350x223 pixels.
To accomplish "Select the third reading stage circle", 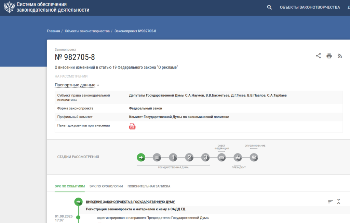I will pos(205,158).
